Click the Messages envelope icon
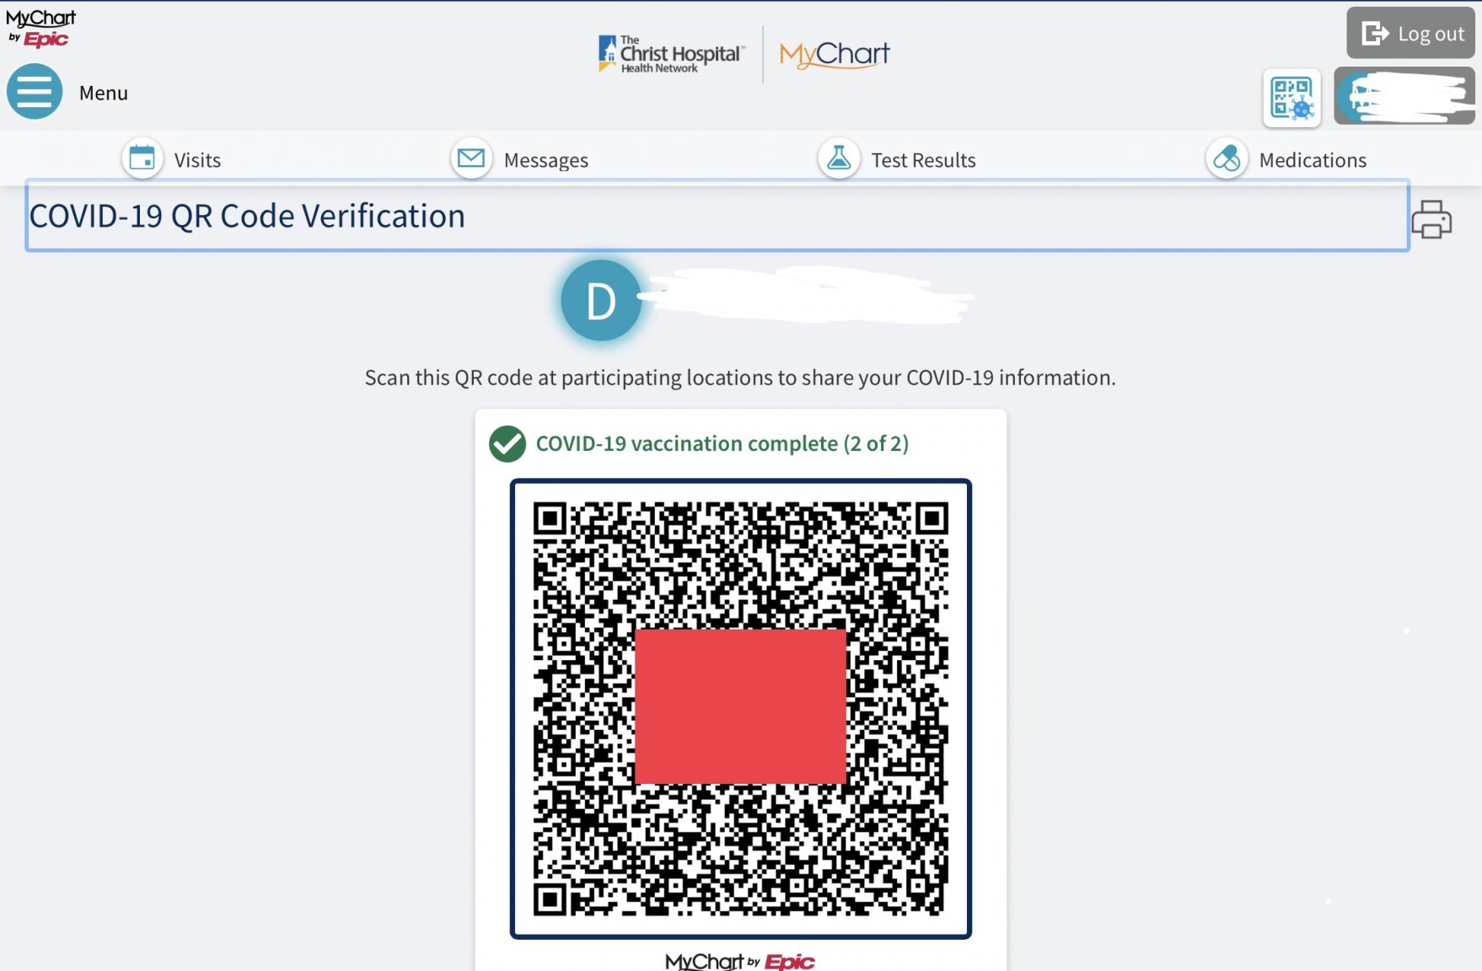This screenshot has width=1482, height=971. [x=471, y=158]
